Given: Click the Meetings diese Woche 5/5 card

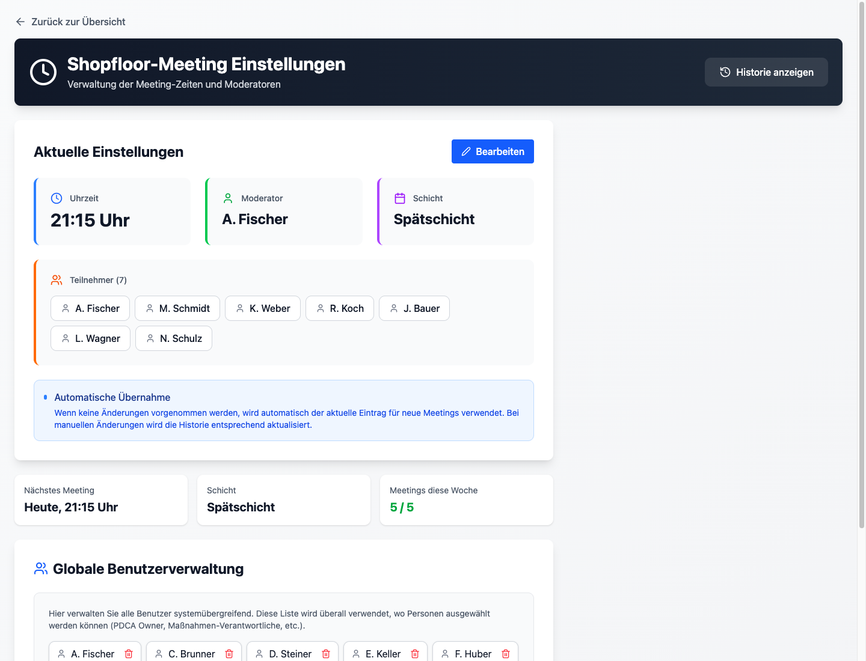Looking at the screenshot, I should [466, 499].
